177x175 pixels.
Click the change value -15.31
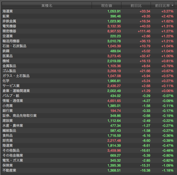point(145,165)
